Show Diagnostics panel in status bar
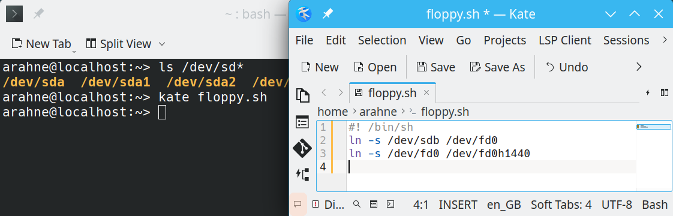The image size is (673, 216). click(x=328, y=205)
